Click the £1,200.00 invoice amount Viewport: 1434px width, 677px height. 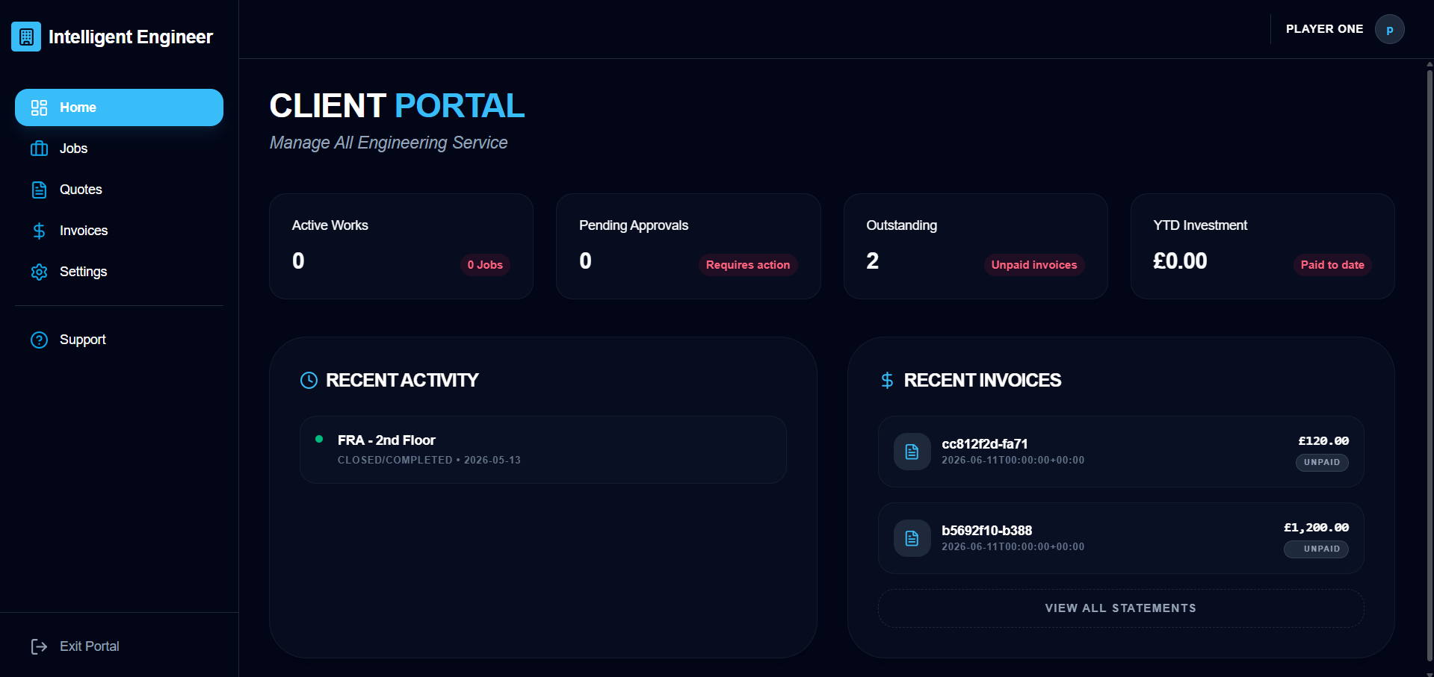pyautogui.click(x=1317, y=528)
